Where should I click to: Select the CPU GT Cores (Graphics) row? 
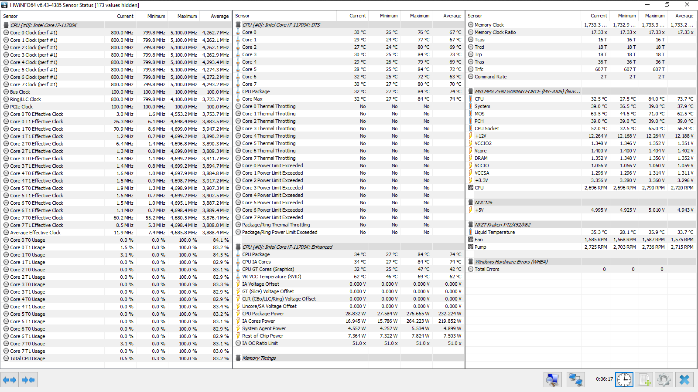349,269
